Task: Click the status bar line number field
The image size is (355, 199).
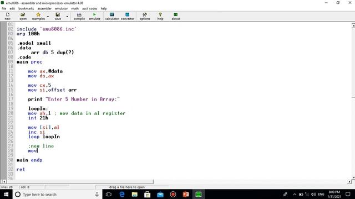Action: [x=9, y=187]
